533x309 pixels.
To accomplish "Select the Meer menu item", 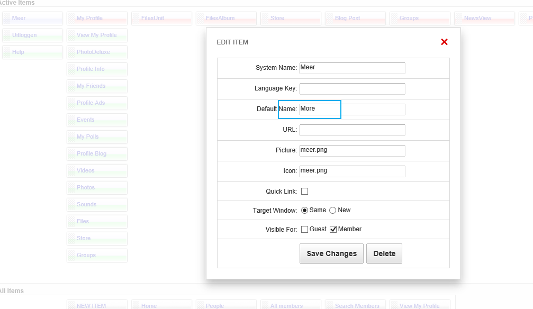I will coord(32,19).
